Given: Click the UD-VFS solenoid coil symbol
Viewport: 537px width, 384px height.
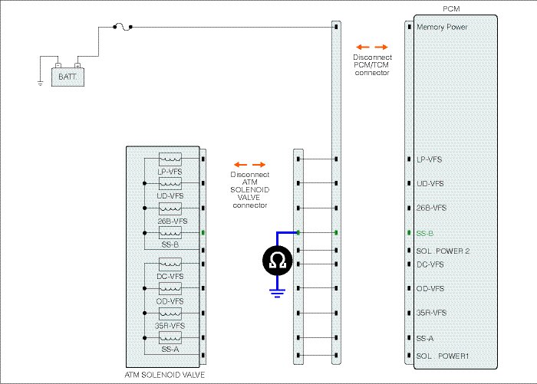Looking at the screenshot, I should click(x=170, y=183).
